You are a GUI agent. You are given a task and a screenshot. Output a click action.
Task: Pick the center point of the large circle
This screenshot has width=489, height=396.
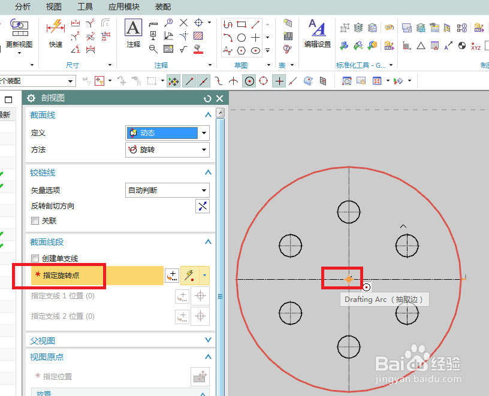349,279
